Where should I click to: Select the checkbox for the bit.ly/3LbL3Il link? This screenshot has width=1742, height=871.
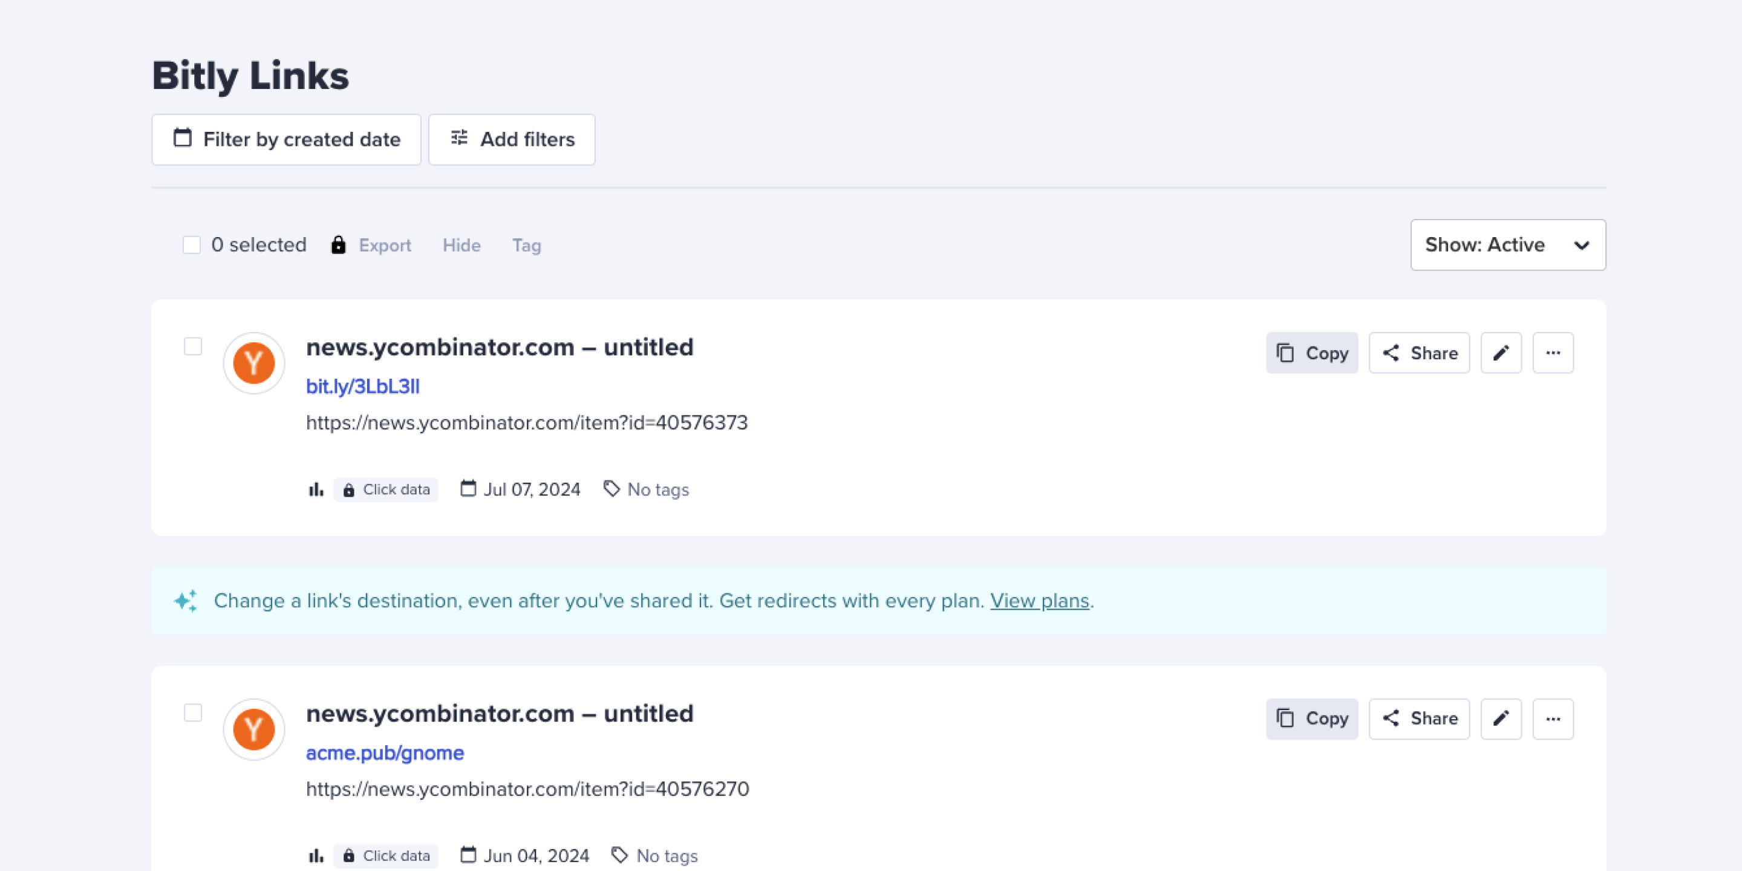click(x=193, y=346)
